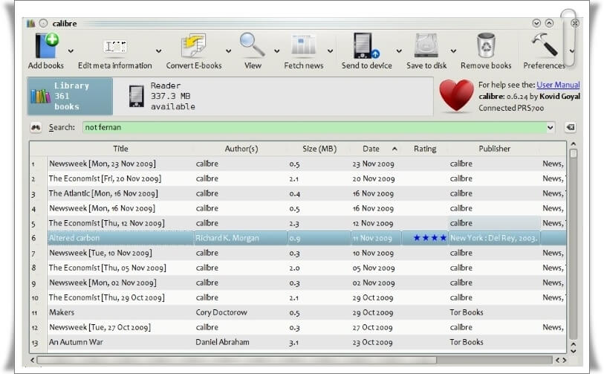This screenshot has width=604, height=374.
Task: Click the Convert E-books icon
Action: (193, 45)
